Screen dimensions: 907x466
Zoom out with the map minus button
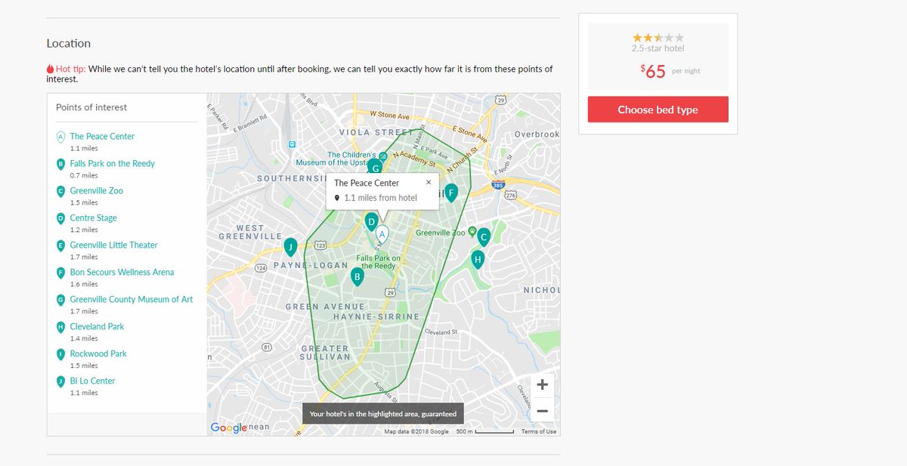542,411
